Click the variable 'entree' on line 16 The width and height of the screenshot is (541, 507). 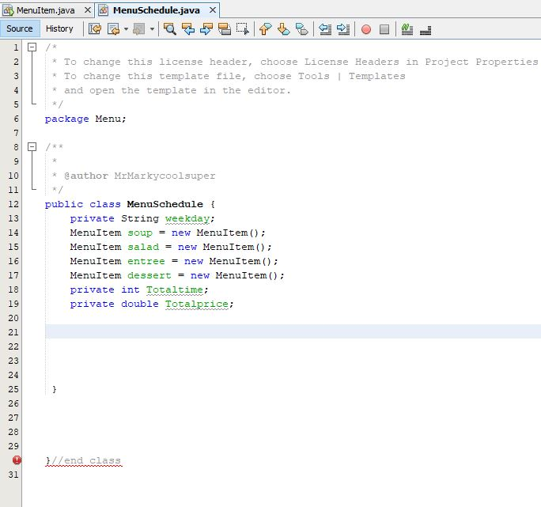tap(146, 261)
